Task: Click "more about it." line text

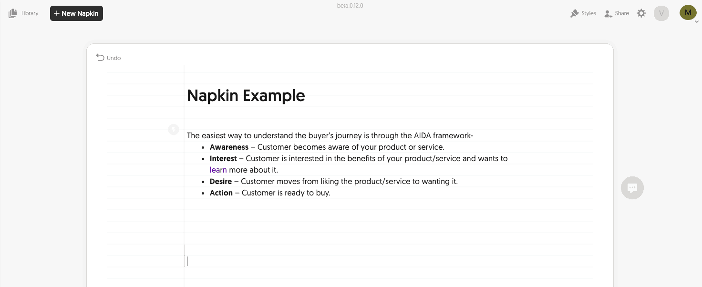Action: click(x=253, y=170)
